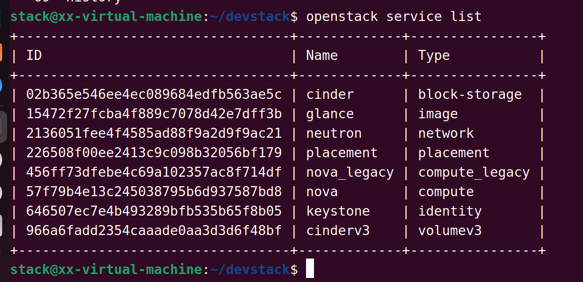Click the volumev3 type value

coord(449,231)
